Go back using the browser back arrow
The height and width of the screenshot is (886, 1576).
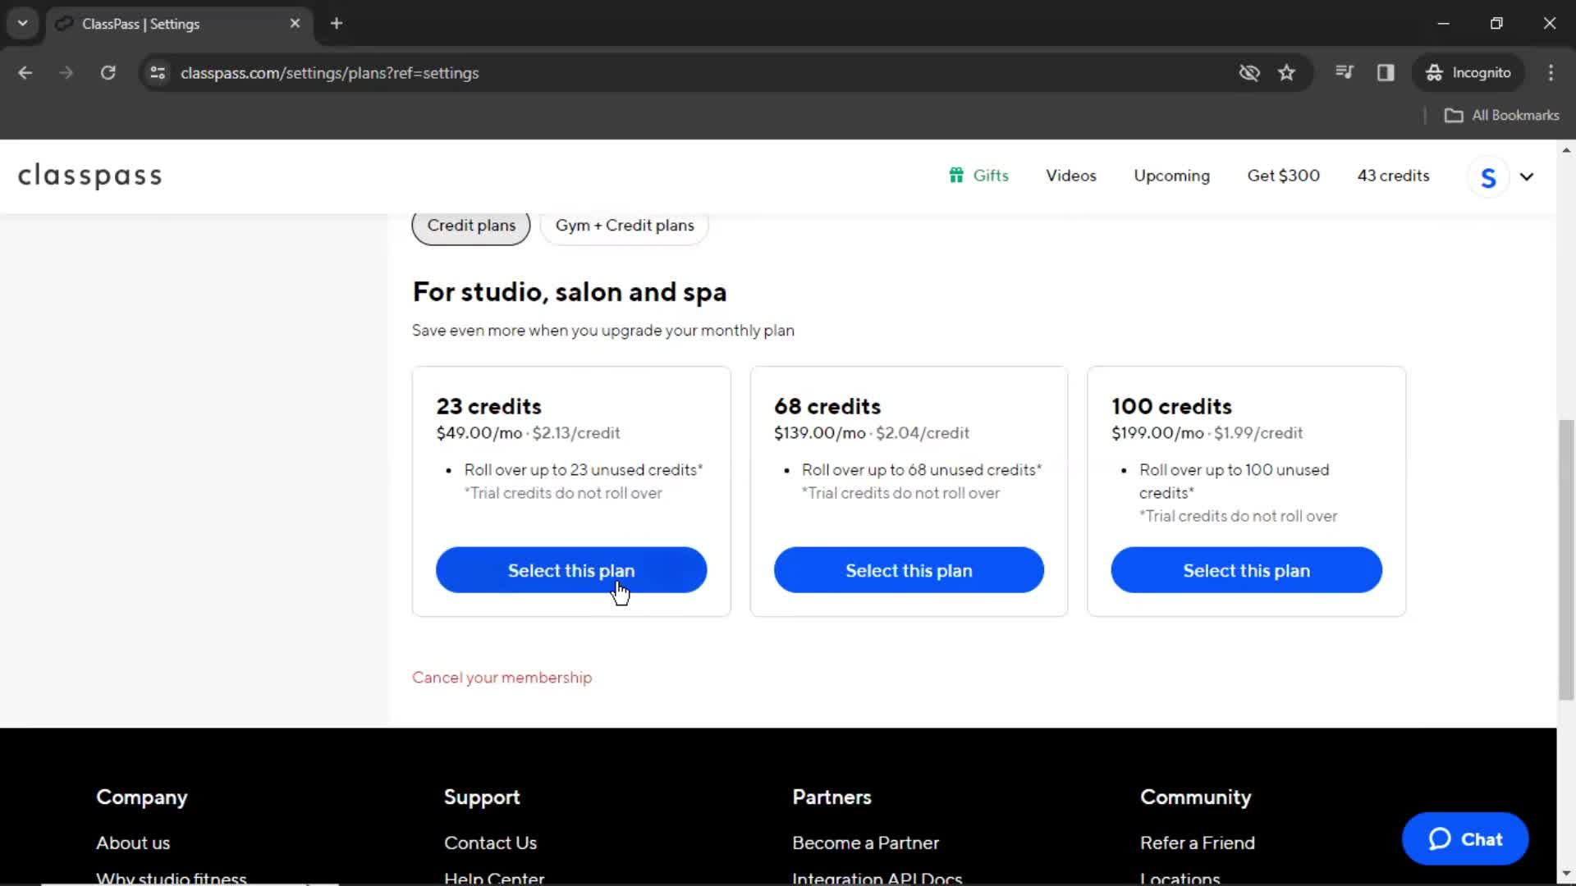coord(25,73)
